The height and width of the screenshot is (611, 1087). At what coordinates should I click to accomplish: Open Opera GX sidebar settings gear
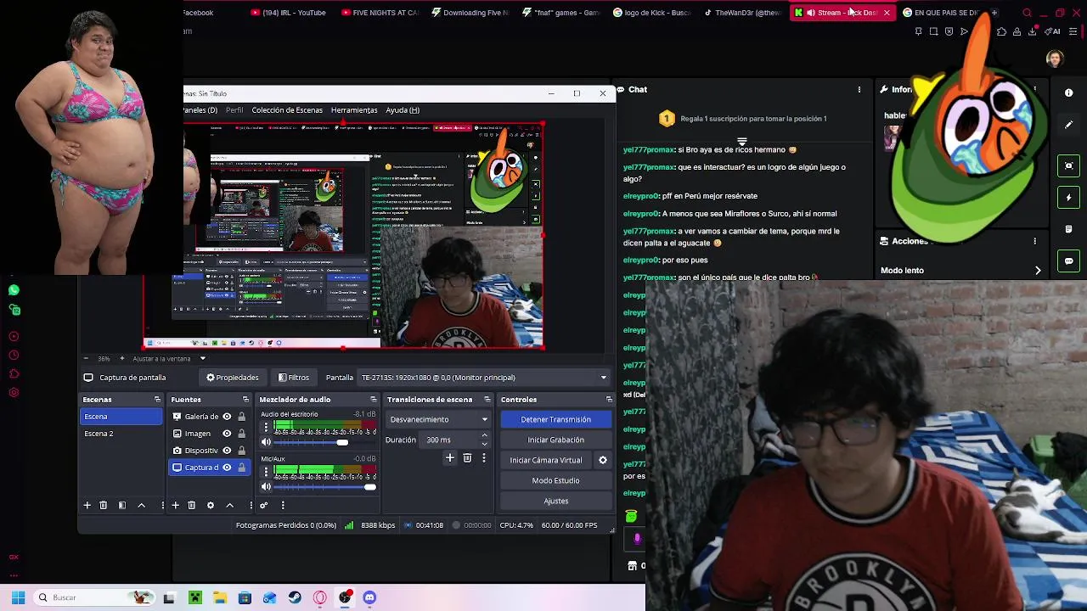click(x=14, y=392)
